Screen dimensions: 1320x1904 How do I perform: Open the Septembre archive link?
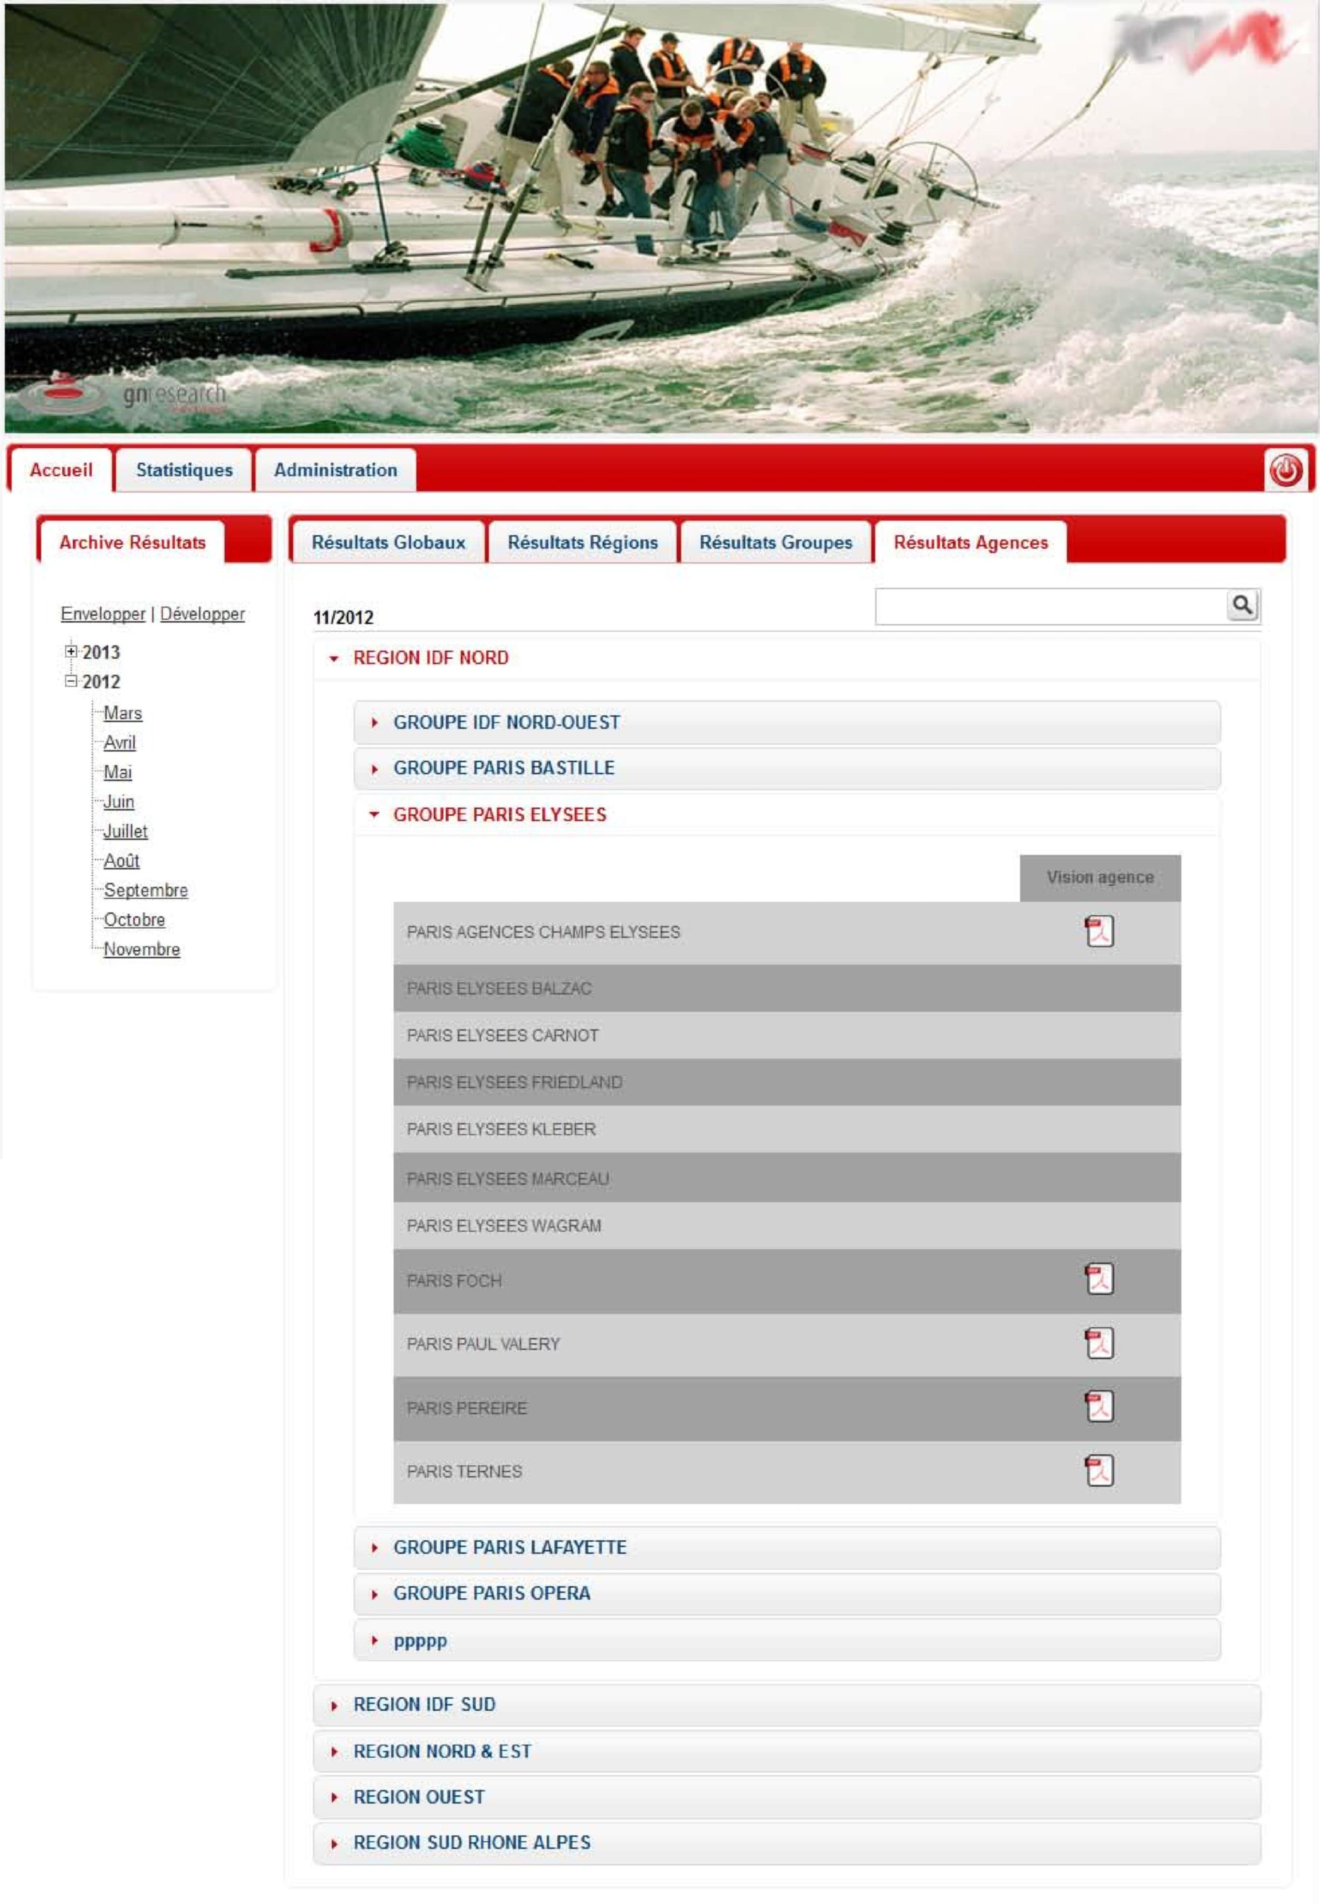tap(145, 891)
